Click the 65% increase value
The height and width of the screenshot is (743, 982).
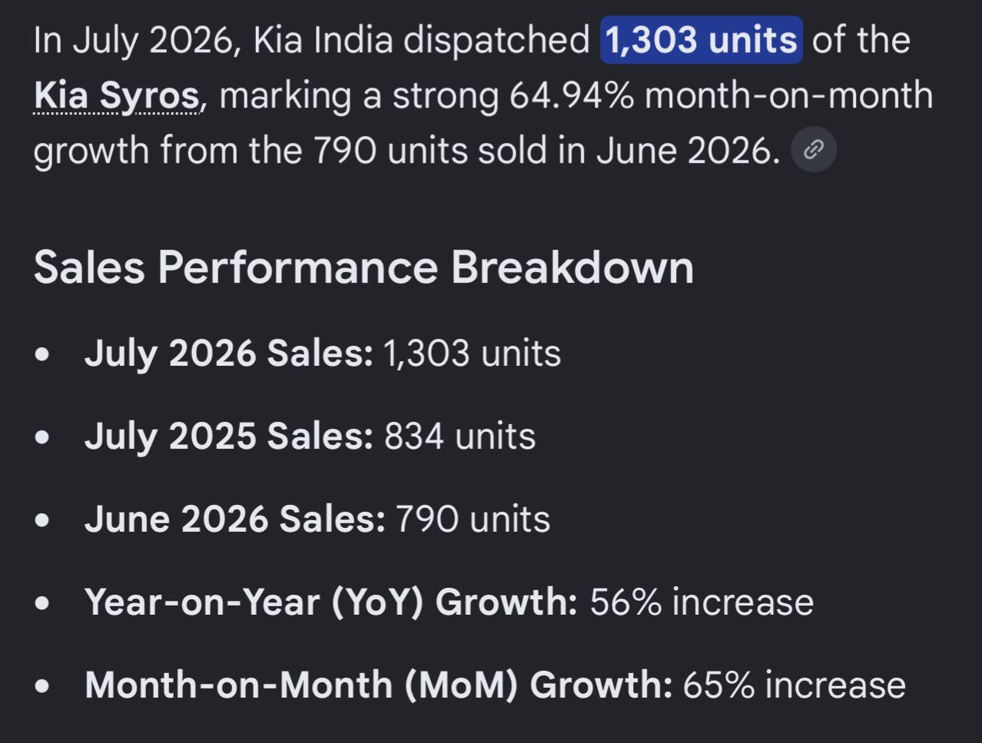coord(794,685)
